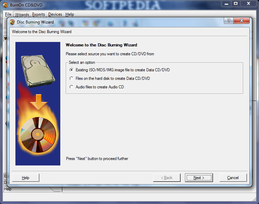259x204 pixels.
Task: Open the File menu
Action: tap(8, 14)
